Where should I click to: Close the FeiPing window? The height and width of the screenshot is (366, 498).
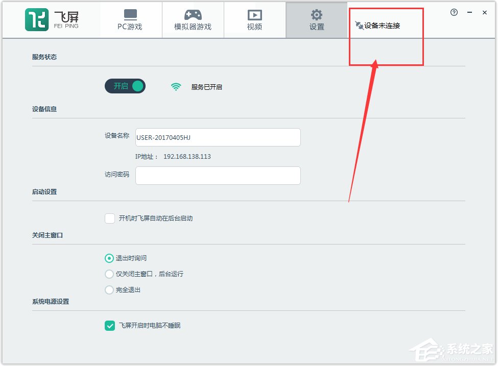(x=485, y=12)
